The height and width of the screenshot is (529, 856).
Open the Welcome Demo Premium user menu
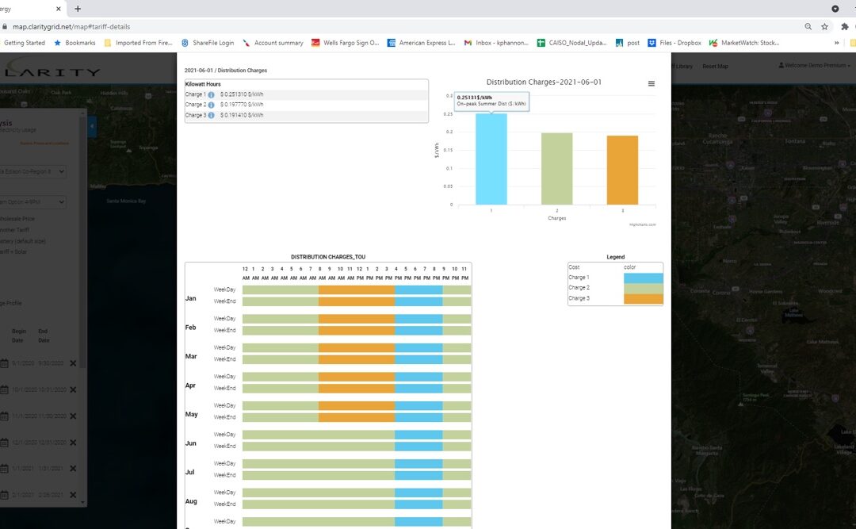click(x=814, y=66)
